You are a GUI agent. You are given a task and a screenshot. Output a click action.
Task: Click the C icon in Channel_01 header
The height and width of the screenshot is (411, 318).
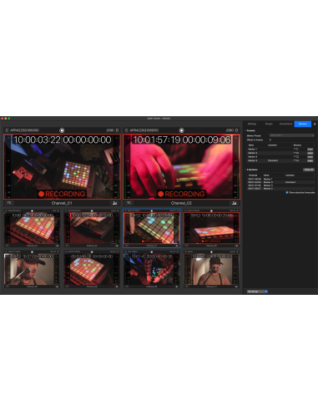click(7, 130)
